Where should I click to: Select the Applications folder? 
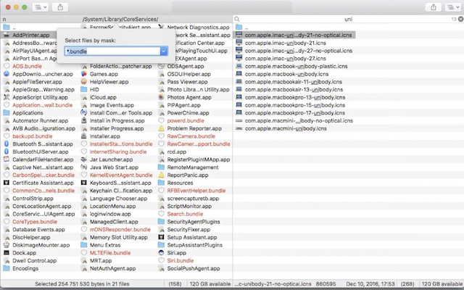coord(28,112)
